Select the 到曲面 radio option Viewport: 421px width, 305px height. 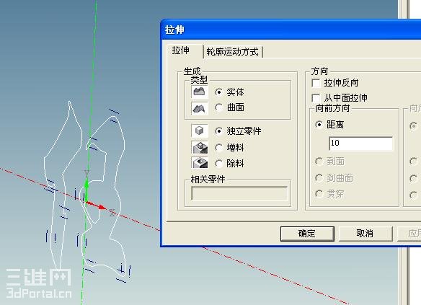point(319,178)
